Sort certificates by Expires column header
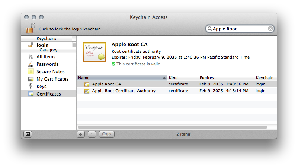Viewport: 298px width, 168px height. [x=225, y=78]
